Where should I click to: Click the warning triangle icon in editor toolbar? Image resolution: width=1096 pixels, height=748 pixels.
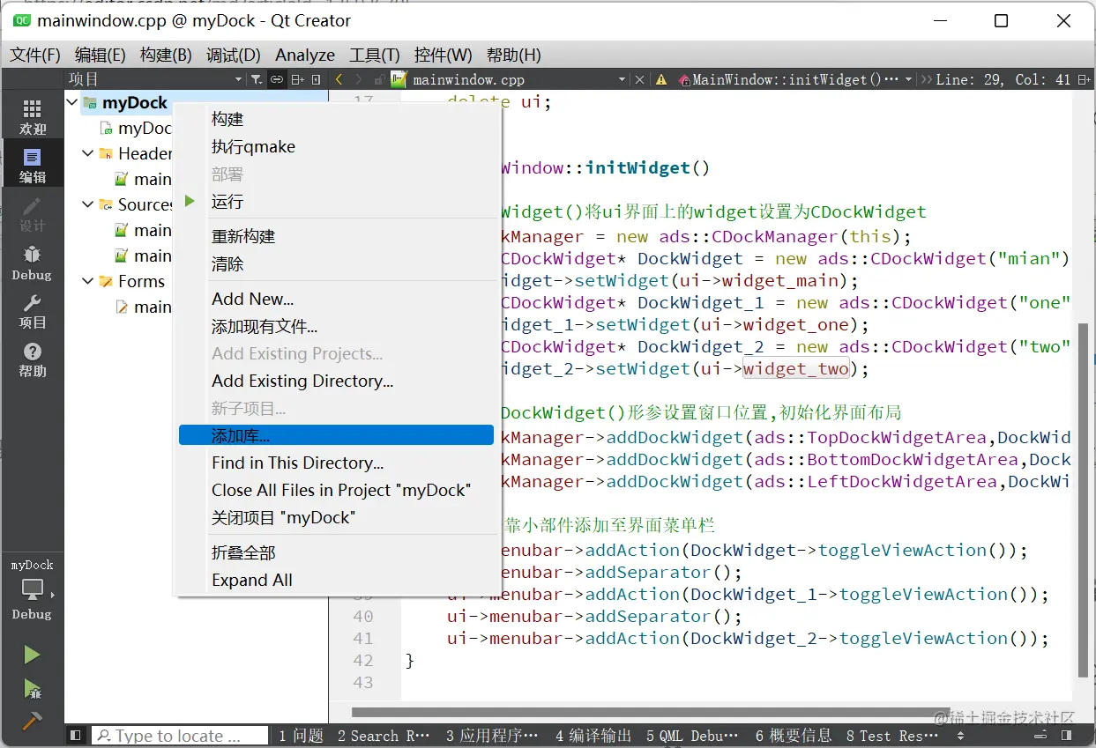click(x=661, y=79)
